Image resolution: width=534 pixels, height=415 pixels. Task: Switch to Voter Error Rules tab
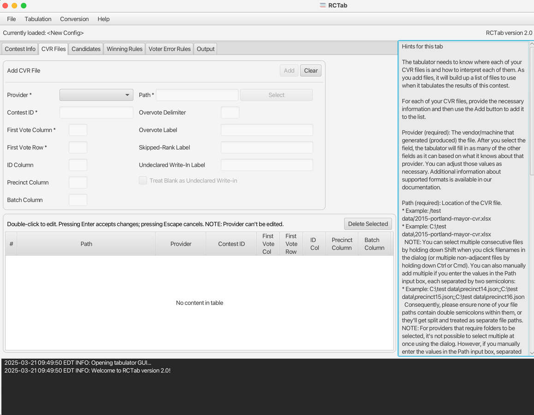(x=170, y=49)
